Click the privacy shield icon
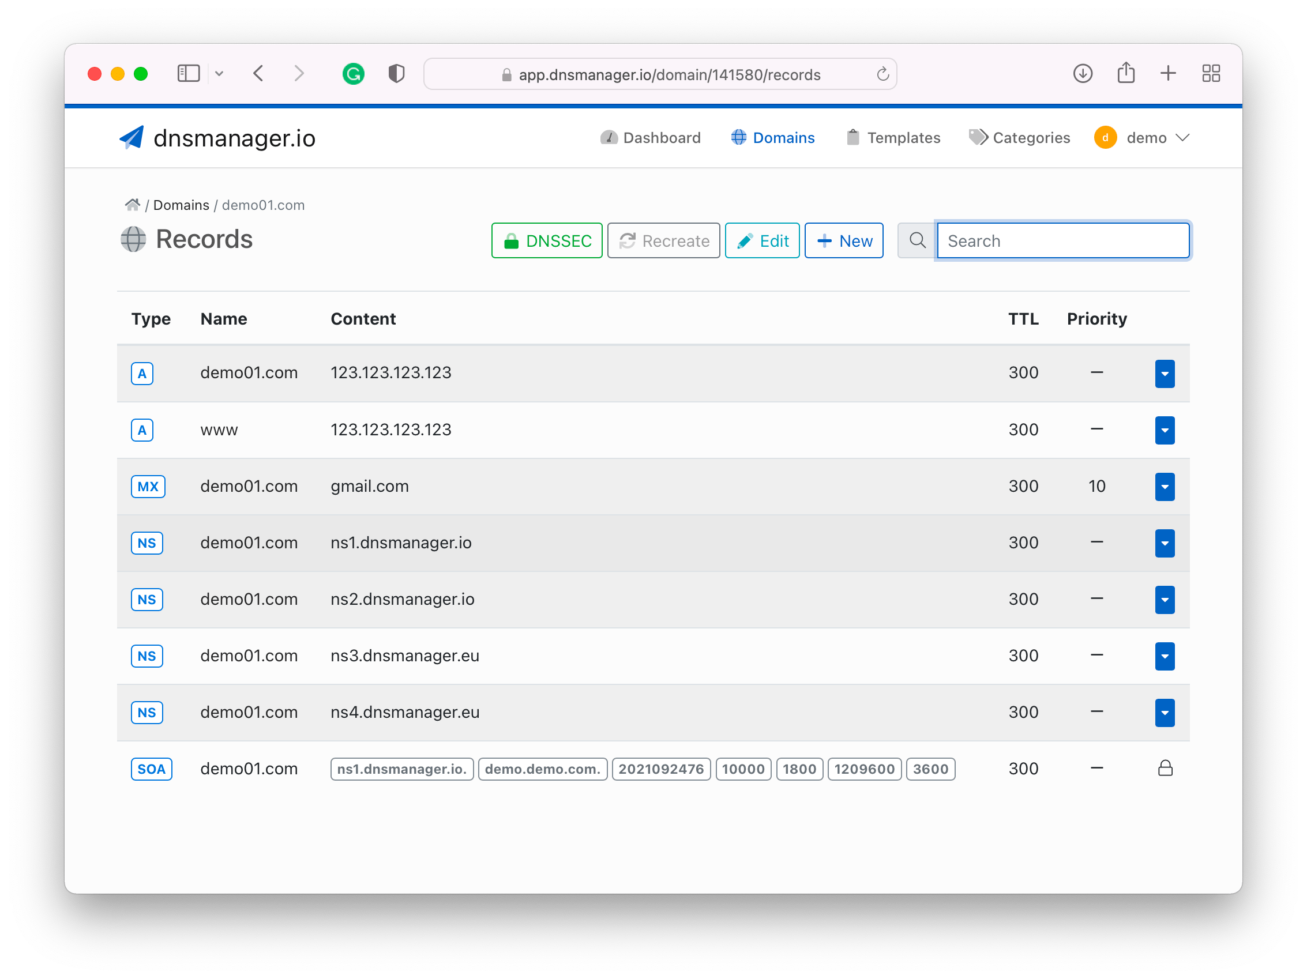The image size is (1307, 979). point(396,74)
